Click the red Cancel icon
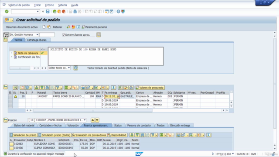 [x=64, y=11]
